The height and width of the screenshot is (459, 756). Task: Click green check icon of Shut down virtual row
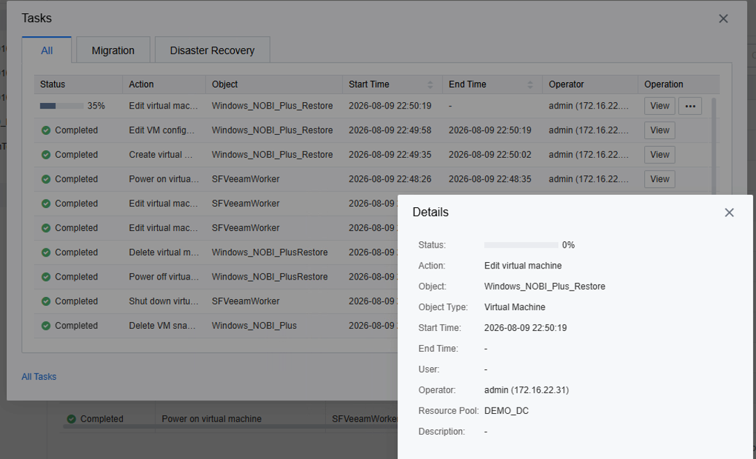click(46, 301)
